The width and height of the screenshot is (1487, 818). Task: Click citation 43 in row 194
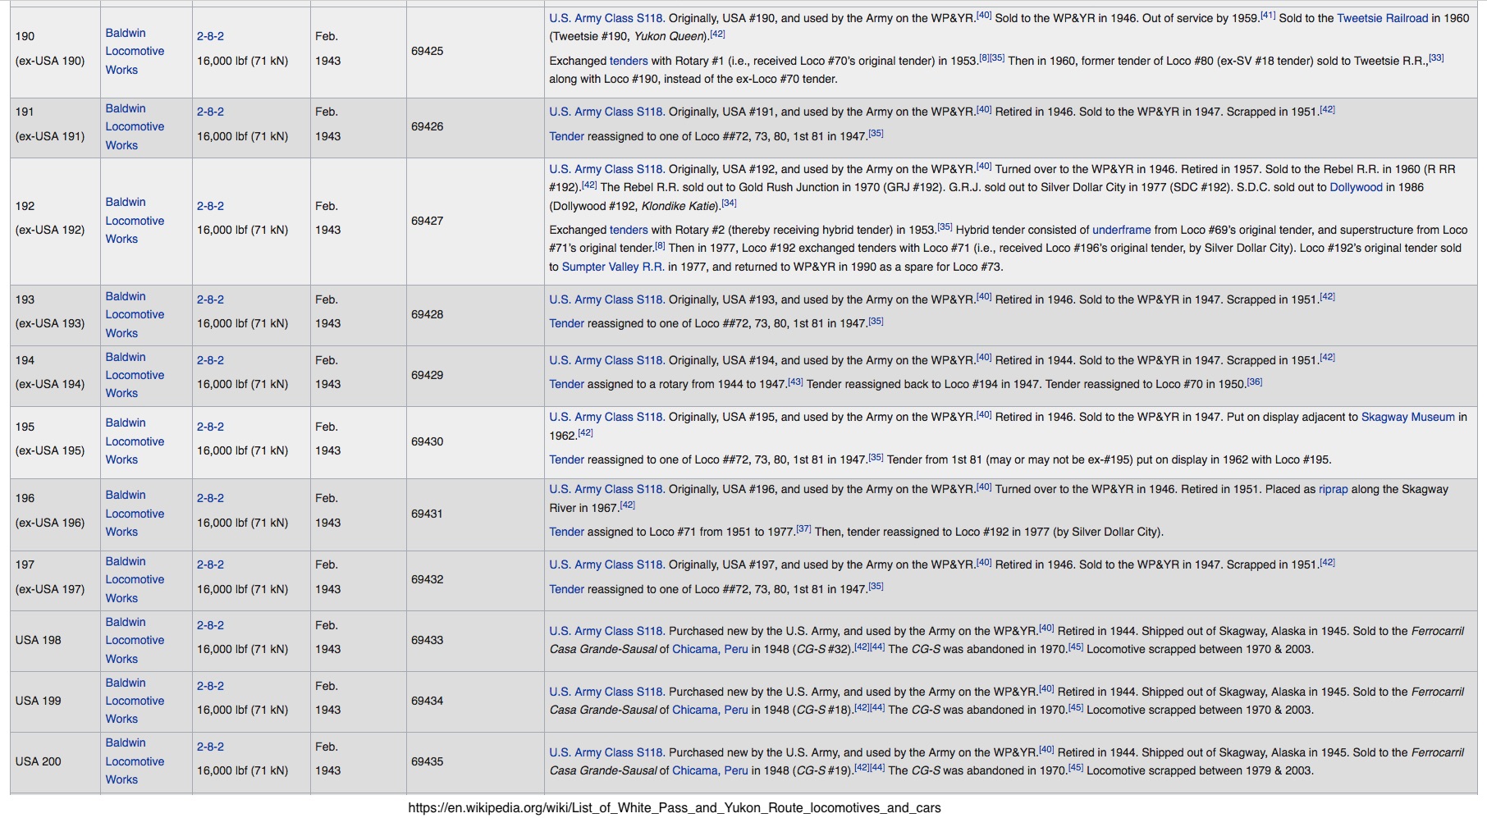coord(795,382)
